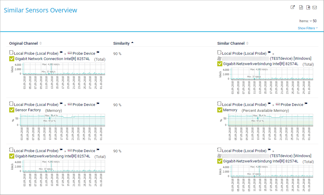Image resolution: width=324 pixels, height=195 pixels.
Task: Click green status check beside Memory sensor
Action: 220,110
